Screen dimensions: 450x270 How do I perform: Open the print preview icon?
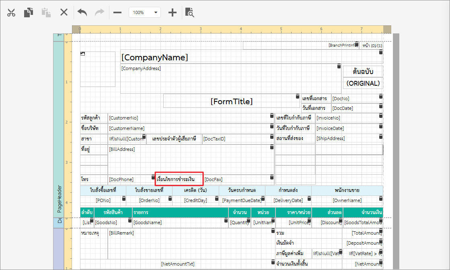tap(189, 12)
